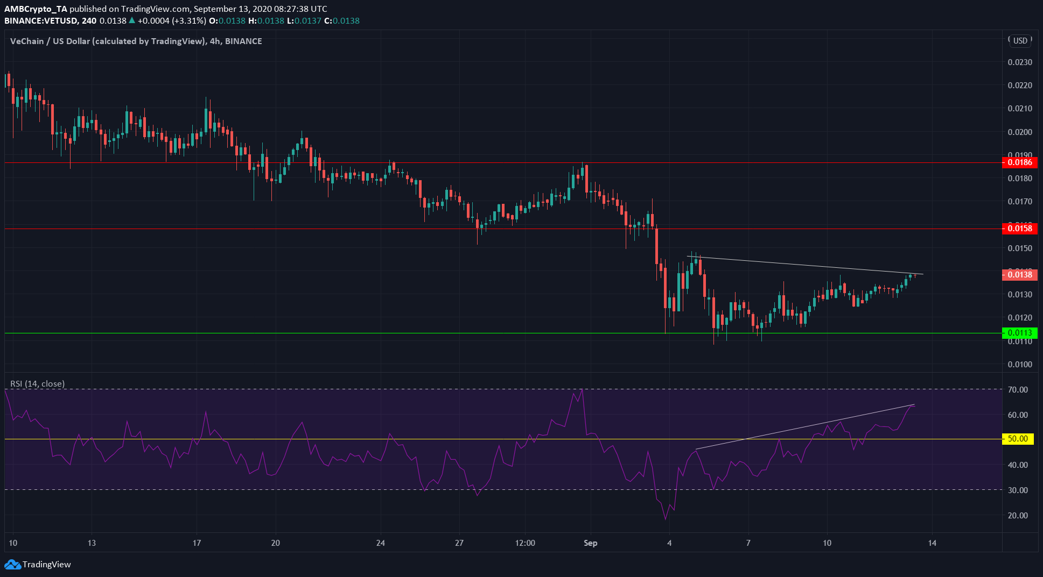
Task: Click the 0.0200 price axis value
Action: pyautogui.click(x=1020, y=132)
